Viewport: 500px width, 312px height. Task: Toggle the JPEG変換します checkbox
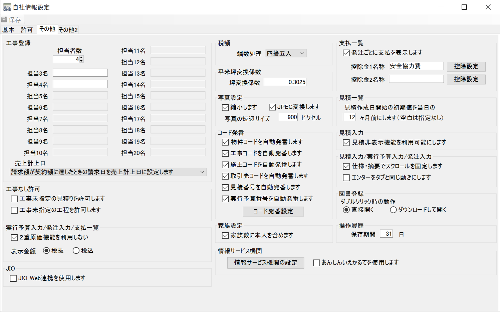coord(272,107)
